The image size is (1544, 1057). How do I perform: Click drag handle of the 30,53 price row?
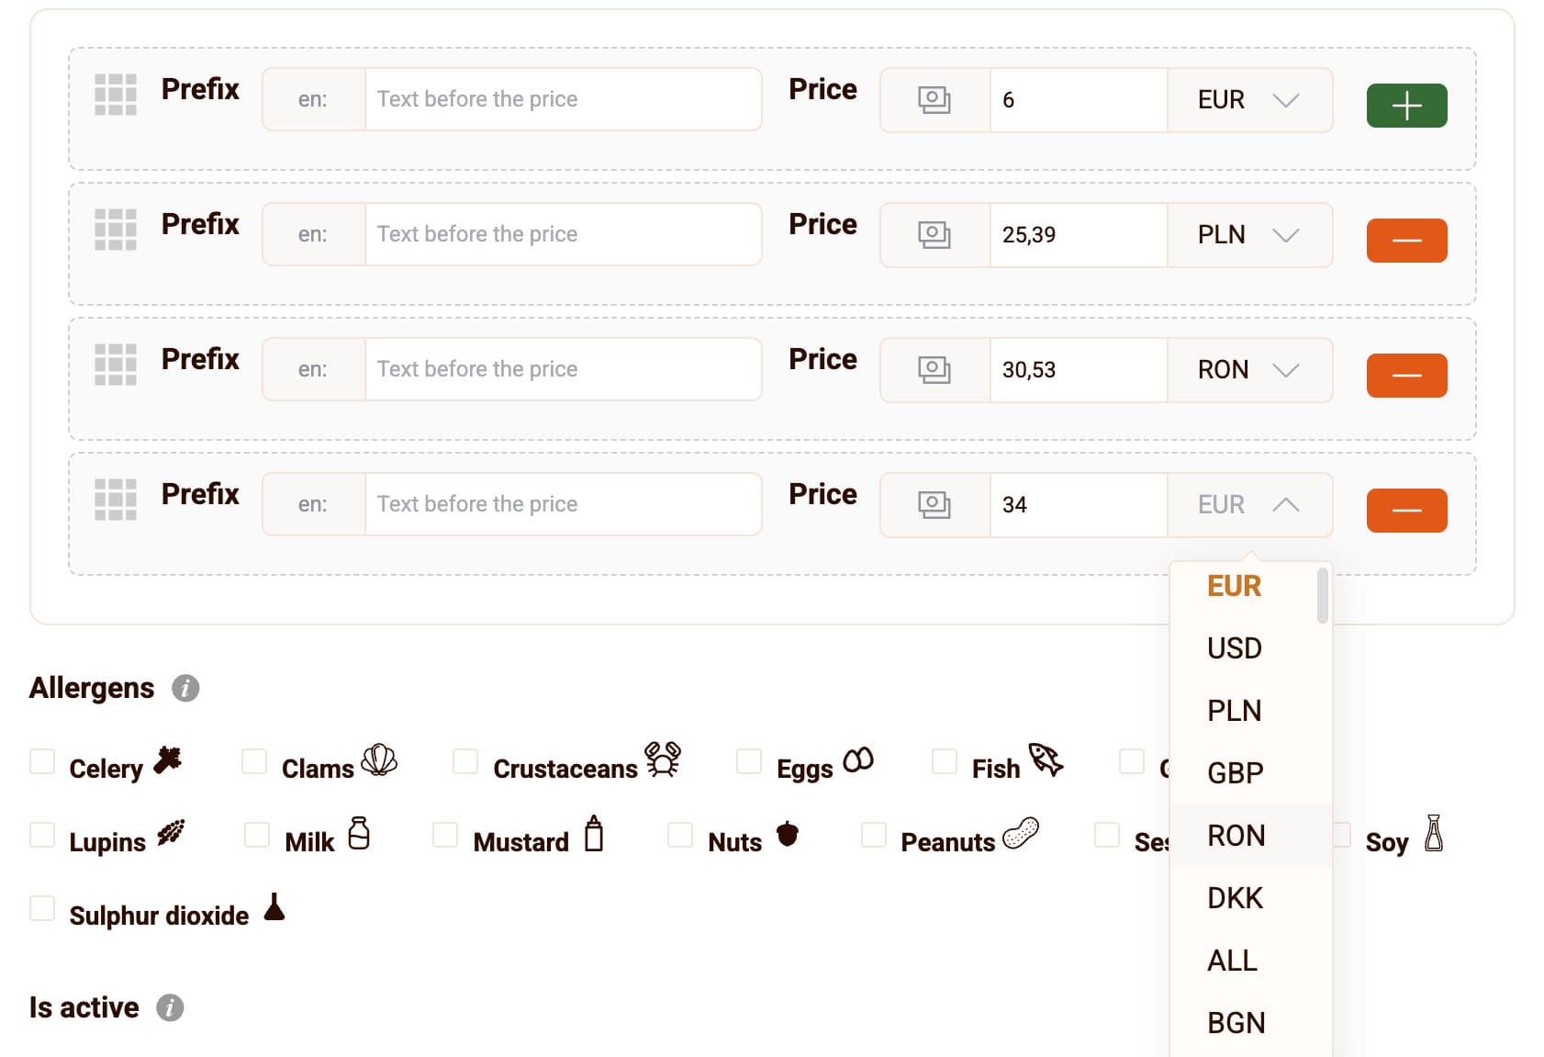[x=116, y=365]
